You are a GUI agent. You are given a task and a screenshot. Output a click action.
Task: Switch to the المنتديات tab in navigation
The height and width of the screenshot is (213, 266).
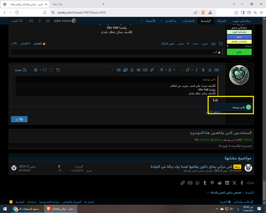(x=188, y=21)
